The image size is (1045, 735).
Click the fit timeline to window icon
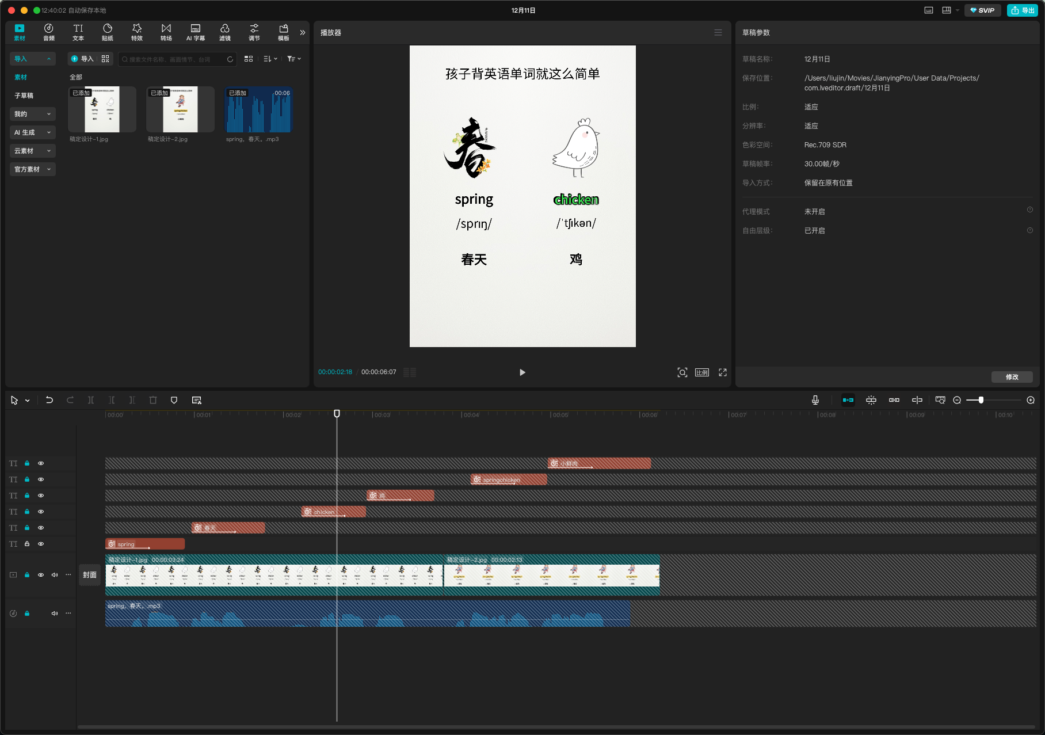pos(940,400)
